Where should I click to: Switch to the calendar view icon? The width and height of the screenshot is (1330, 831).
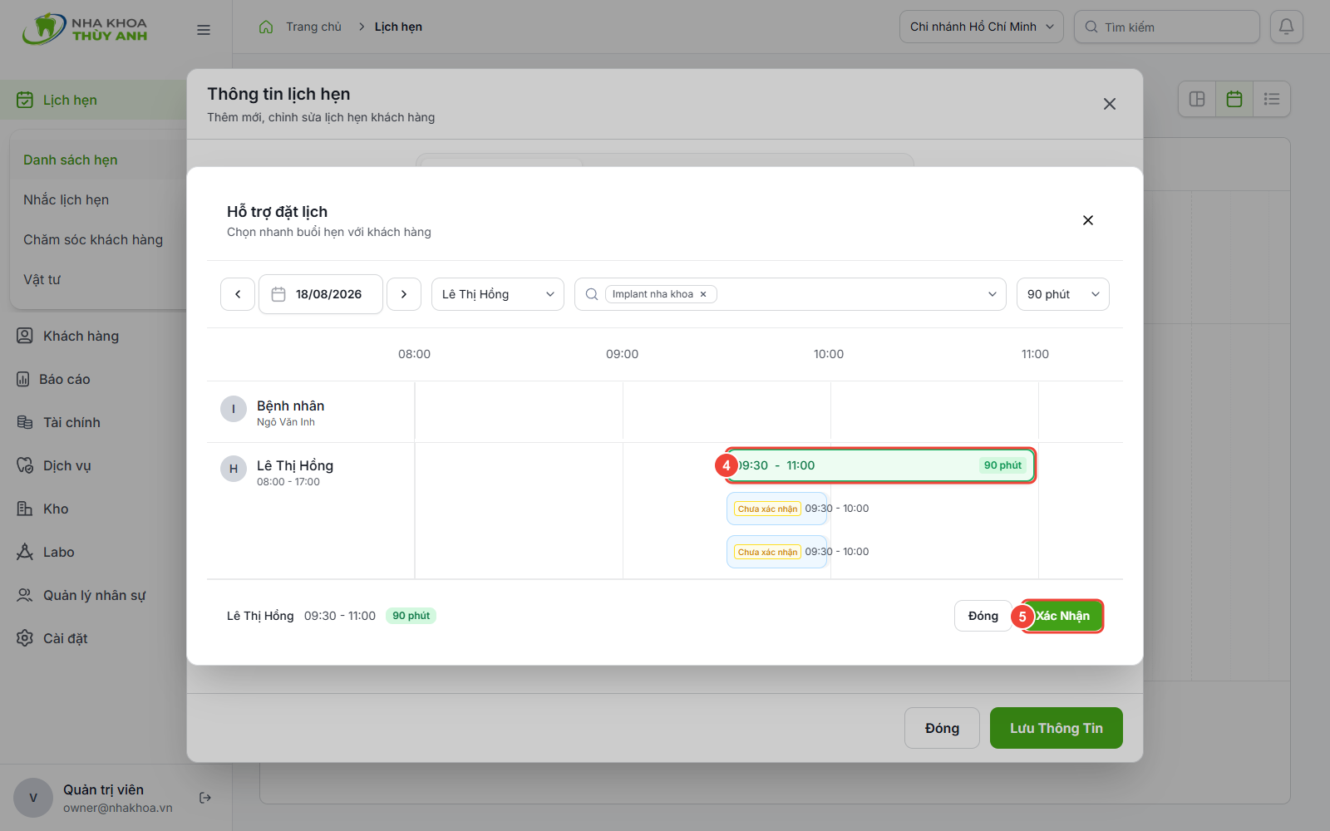pos(1234,99)
